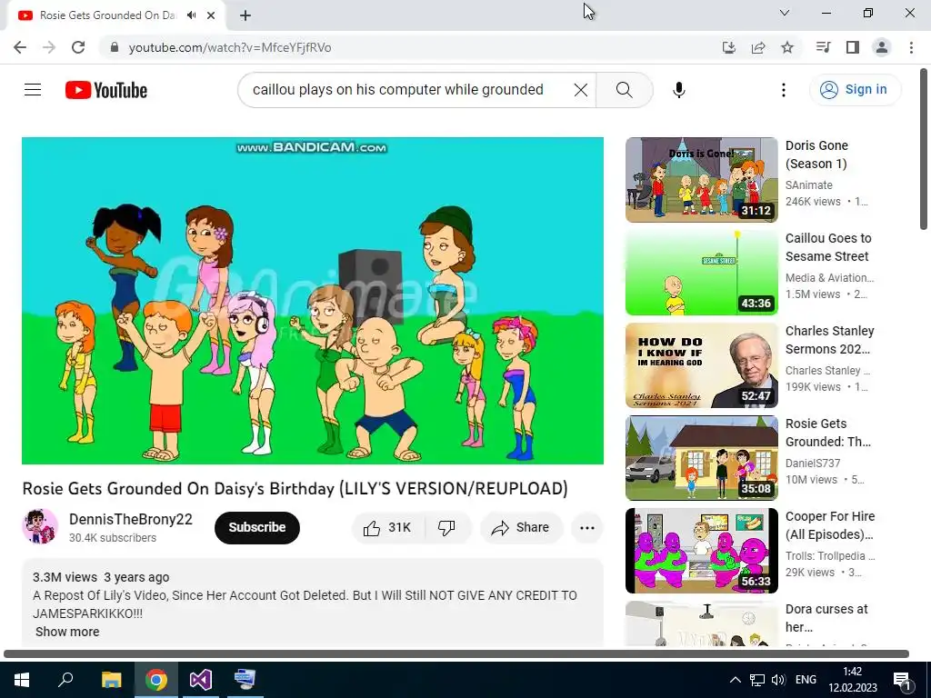Open YouTube settings three-dot menu
The image size is (931, 698).
(x=783, y=90)
